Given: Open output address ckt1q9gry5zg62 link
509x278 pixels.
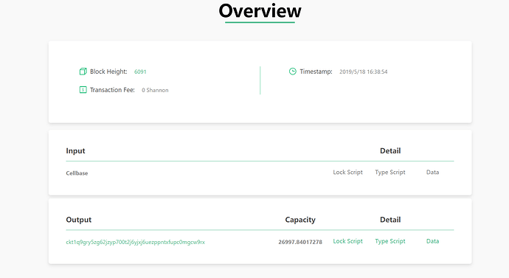Looking at the screenshot, I should coord(136,242).
